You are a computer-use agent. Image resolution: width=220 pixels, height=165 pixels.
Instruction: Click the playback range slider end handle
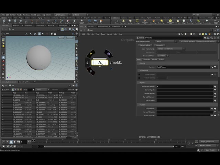pos(174,146)
